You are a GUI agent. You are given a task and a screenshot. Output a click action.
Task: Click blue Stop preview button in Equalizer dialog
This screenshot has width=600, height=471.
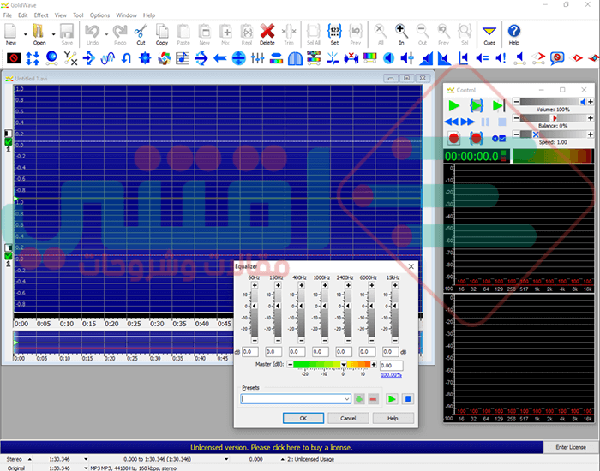coord(408,399)
